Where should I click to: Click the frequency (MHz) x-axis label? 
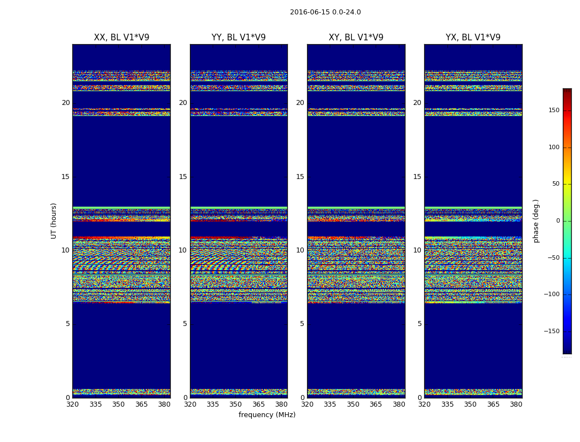[x=267, y=414]
